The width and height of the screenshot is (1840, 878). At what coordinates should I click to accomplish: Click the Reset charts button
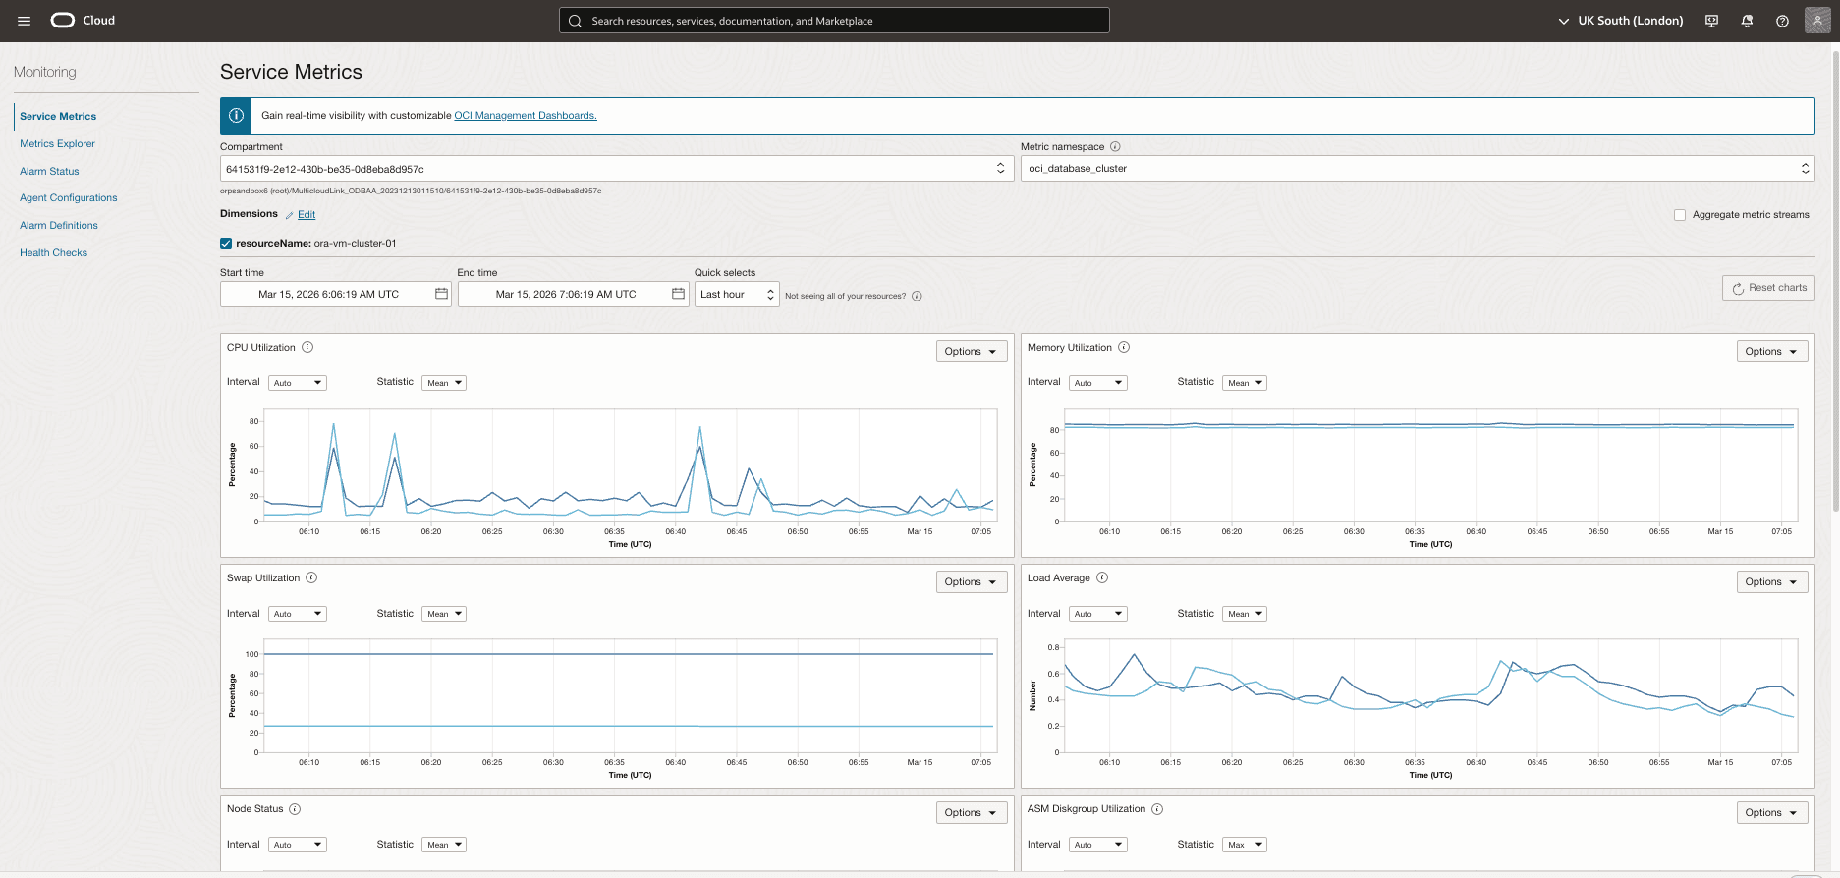[1768, 288]
